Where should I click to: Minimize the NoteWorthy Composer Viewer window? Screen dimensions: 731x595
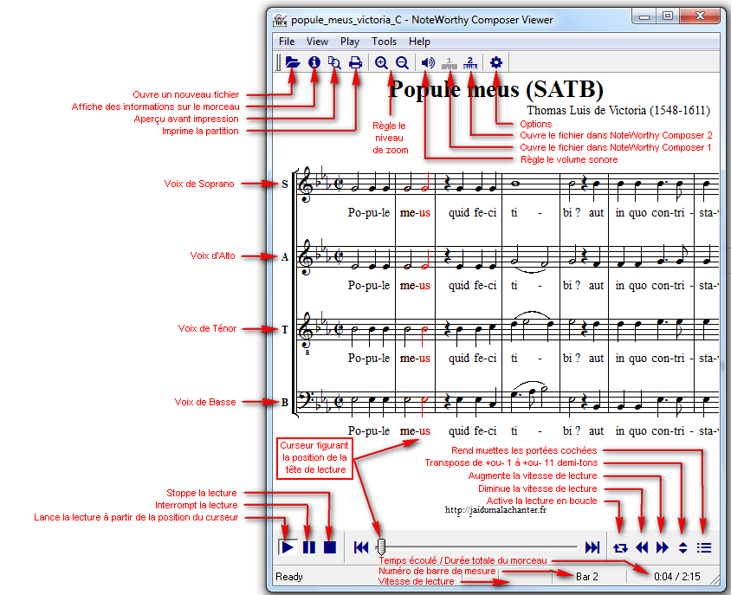(x=644, y=16)
